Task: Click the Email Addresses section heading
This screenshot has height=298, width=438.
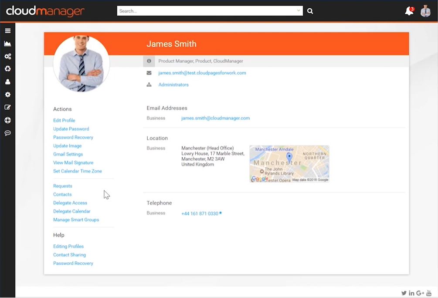Action: 167,108
